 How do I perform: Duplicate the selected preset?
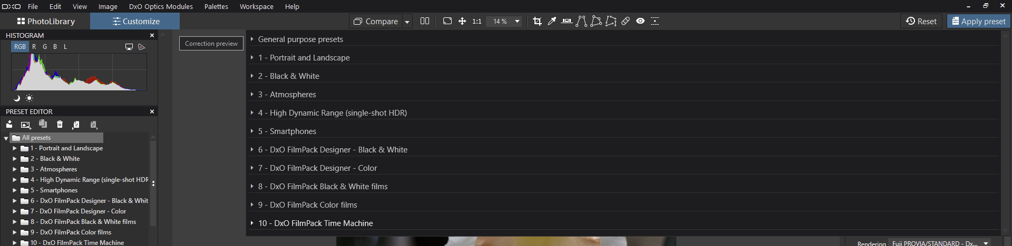pyautogui.click(x=43, y=124)
